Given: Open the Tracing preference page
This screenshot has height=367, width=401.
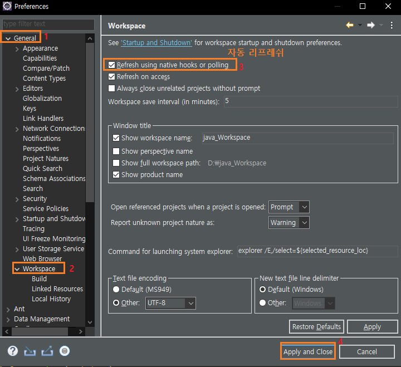Looking at the screenshot, I should coord(33,229).
